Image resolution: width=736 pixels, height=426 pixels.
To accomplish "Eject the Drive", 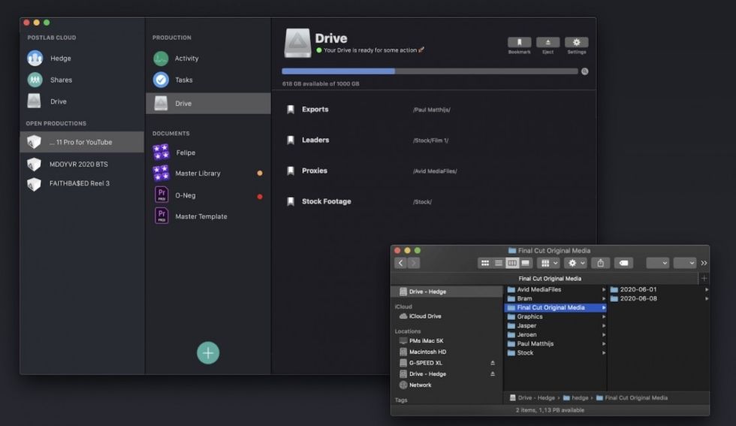I will (x=547, y=42).
